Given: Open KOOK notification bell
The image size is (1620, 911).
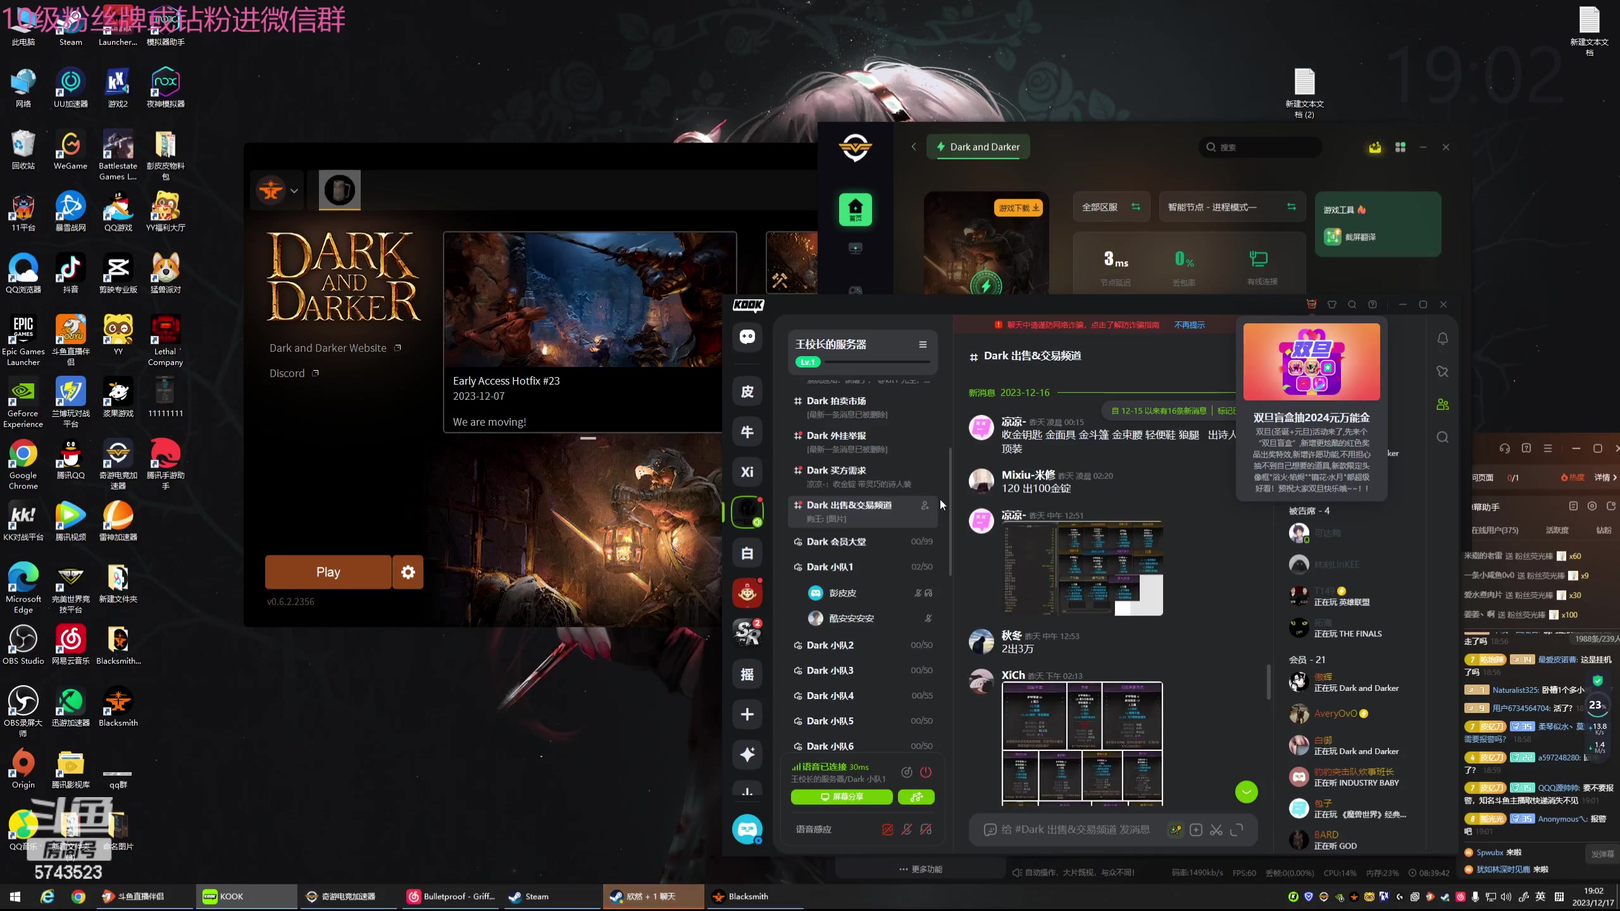Looking at the screenshot, I should 1442,339.
